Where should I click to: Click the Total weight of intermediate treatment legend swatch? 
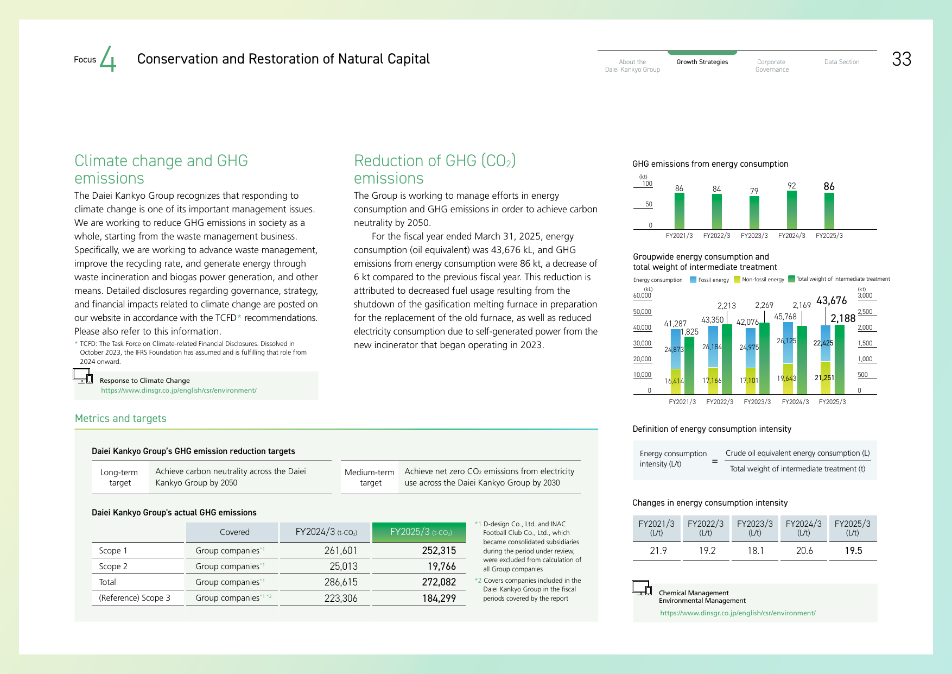(791, 279)
